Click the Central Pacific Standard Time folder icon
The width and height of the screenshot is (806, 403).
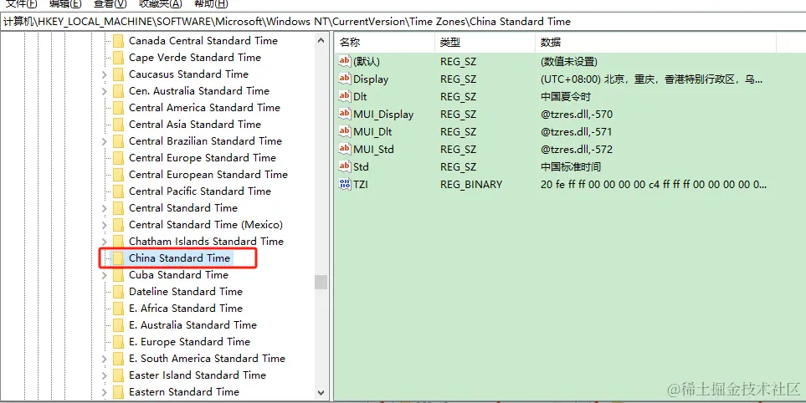(118, 191)
